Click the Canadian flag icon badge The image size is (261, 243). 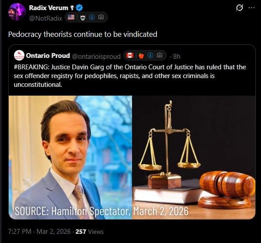(x=130, y=55)
